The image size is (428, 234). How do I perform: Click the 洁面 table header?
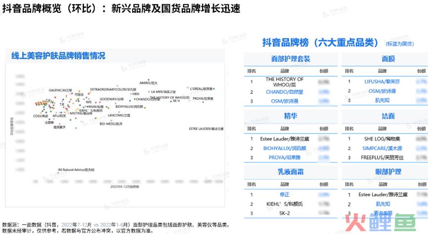(388, 116)
